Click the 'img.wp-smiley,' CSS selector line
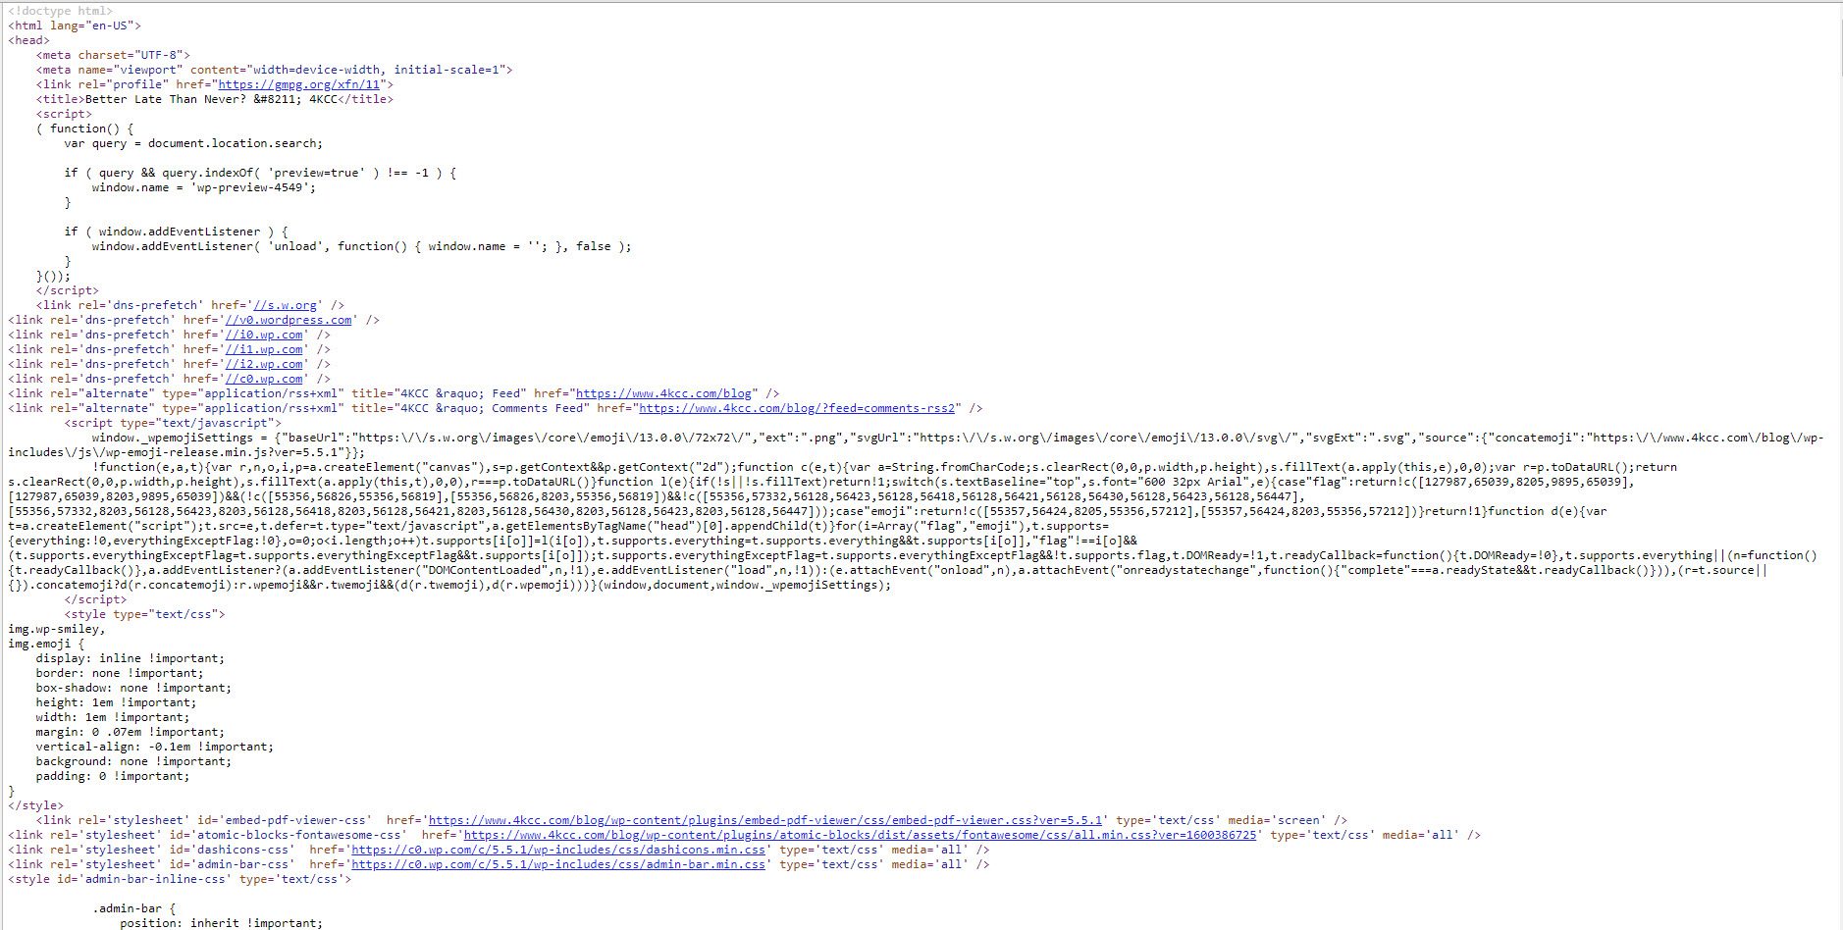This screenshot has height=930, width=1843. click(57, 629)
